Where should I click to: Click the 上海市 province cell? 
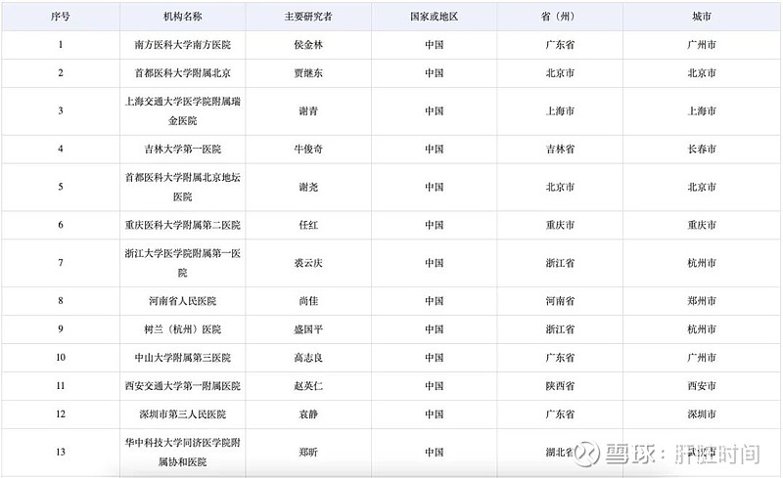click(x=560, y=111)
